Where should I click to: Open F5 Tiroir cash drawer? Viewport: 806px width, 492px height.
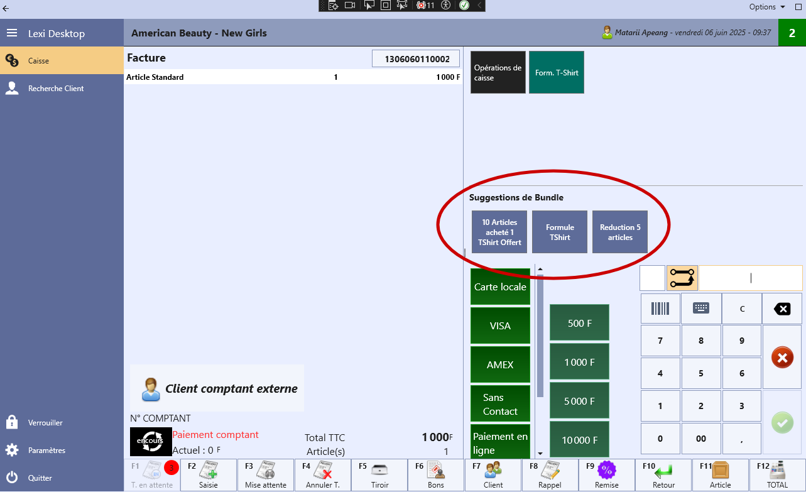[379, 475]
